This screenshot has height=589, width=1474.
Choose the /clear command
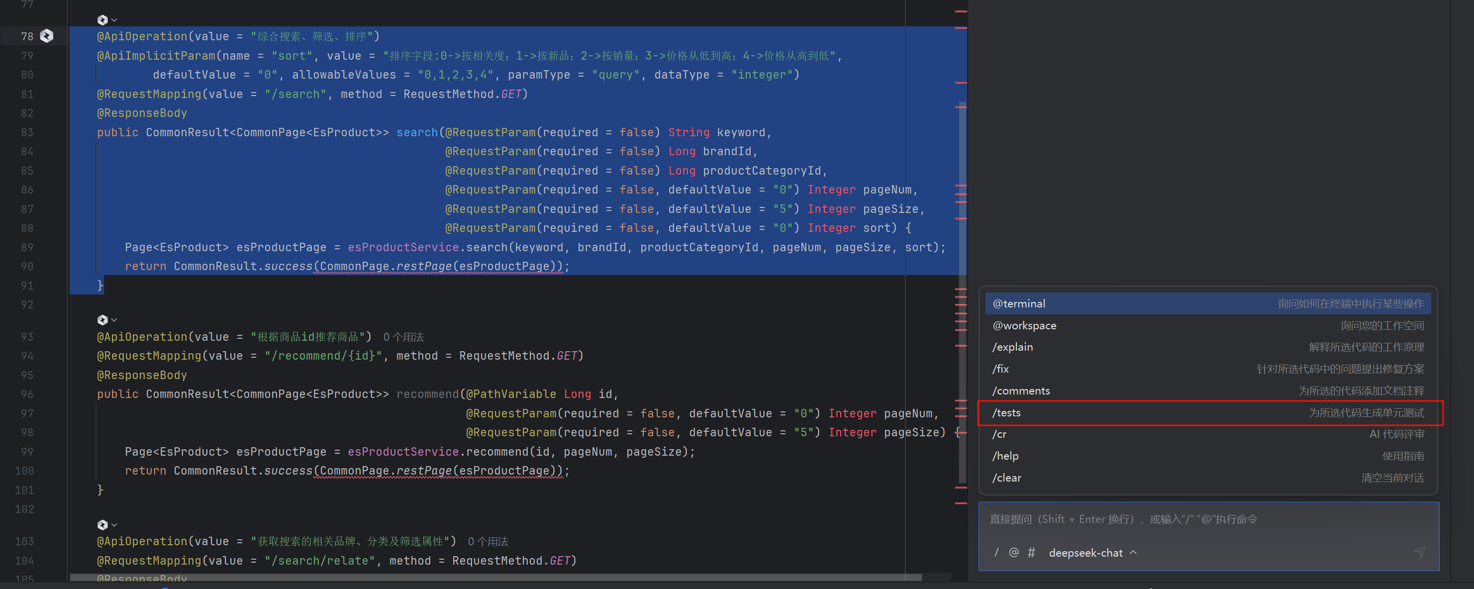[x=1208, y=478]
